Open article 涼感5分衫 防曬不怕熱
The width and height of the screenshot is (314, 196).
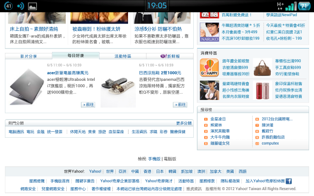click(x=158, y=29)
